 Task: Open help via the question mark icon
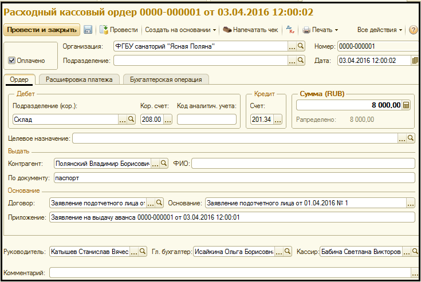pyautogui.click(x=413, y=30)
